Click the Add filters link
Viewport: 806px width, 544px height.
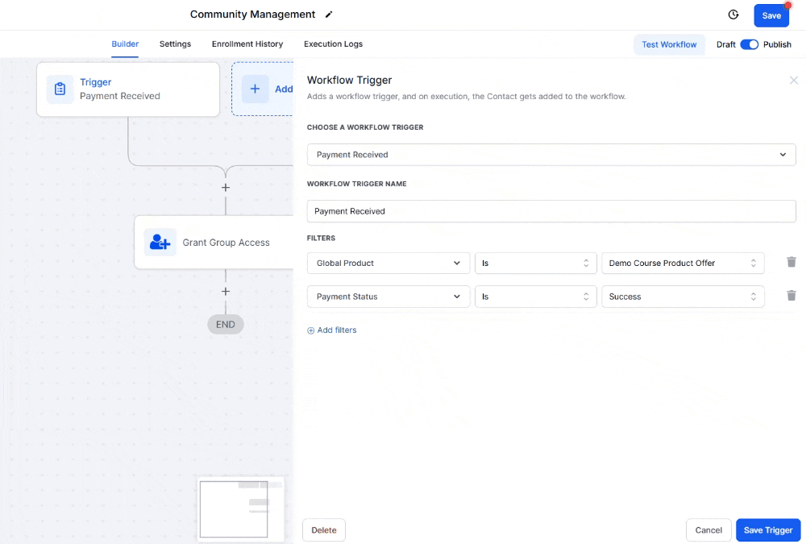[331, 330]
